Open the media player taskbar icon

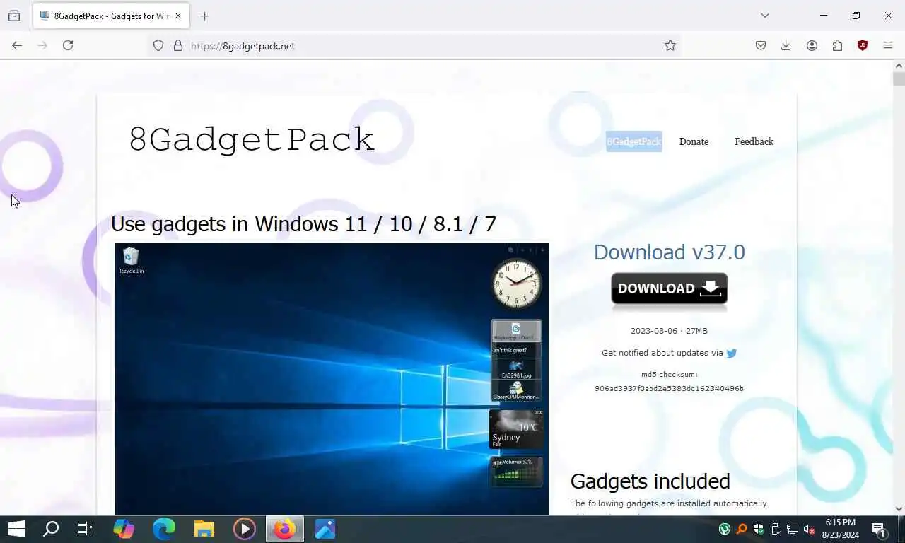pos(245,529)
